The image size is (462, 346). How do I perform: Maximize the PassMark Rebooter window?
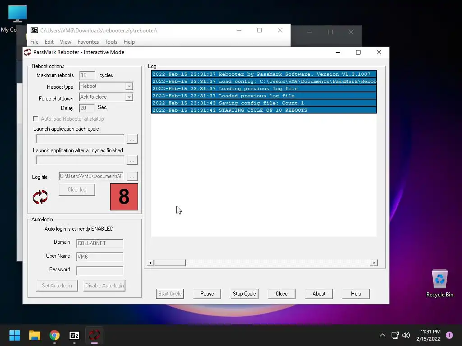pyautogui.click(x=358, y=52)
